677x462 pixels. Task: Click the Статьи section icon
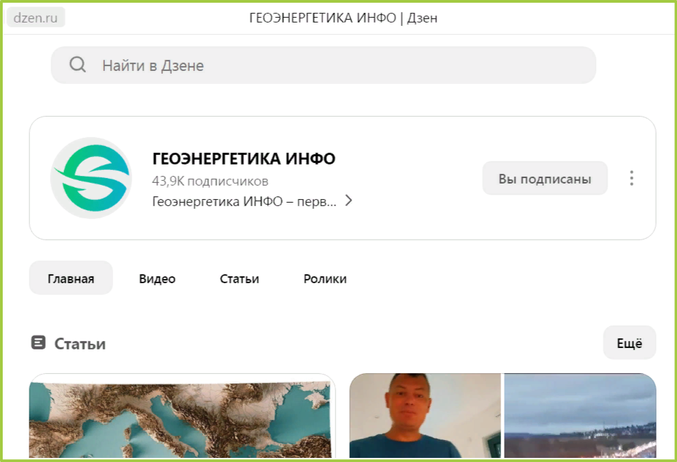point(38,343)
